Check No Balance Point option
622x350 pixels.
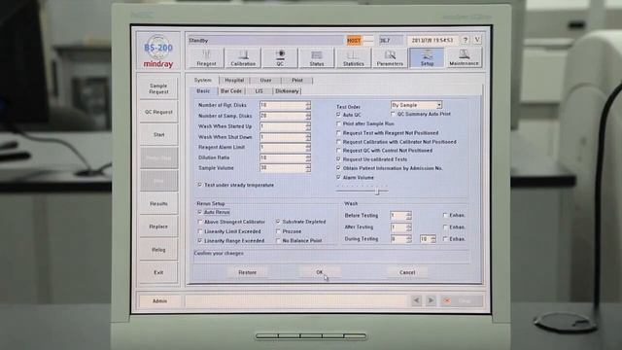click(x=278, y=241)
